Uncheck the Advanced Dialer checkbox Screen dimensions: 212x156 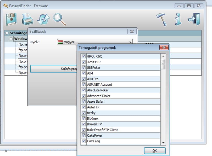83,96
